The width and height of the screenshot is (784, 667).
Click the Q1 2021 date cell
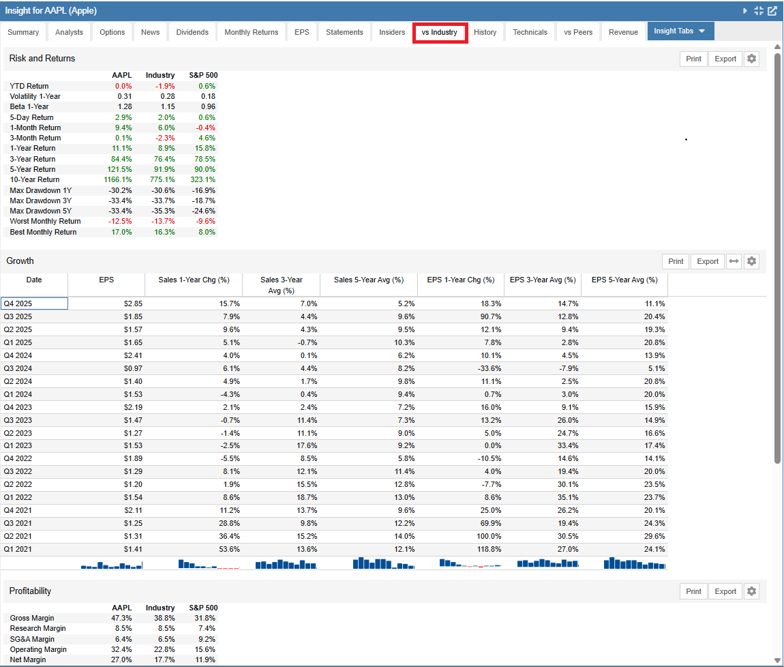click(x=34, y=550)
